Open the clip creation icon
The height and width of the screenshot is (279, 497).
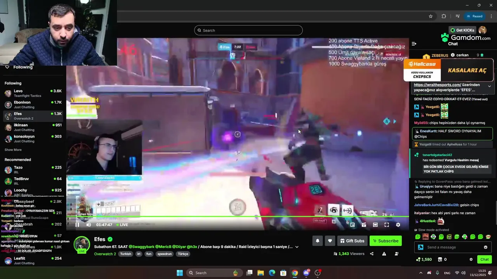tap(364, 225)
